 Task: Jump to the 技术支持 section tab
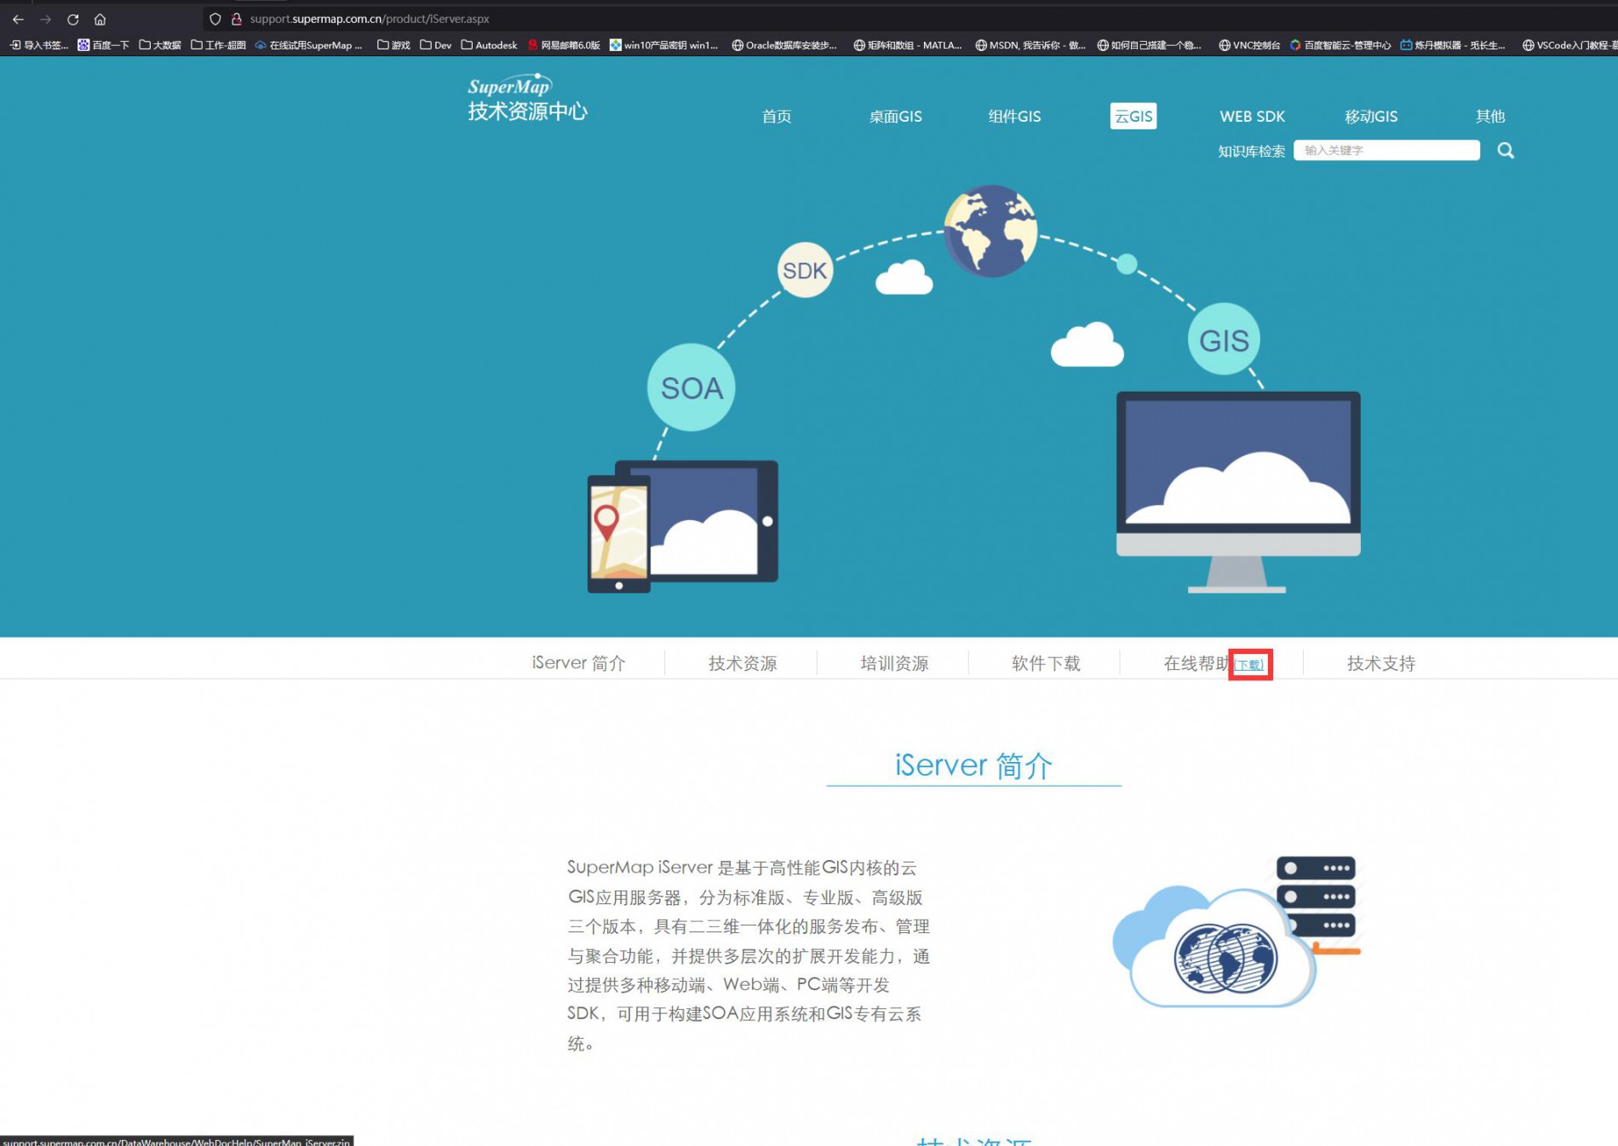pos(1381,663)
